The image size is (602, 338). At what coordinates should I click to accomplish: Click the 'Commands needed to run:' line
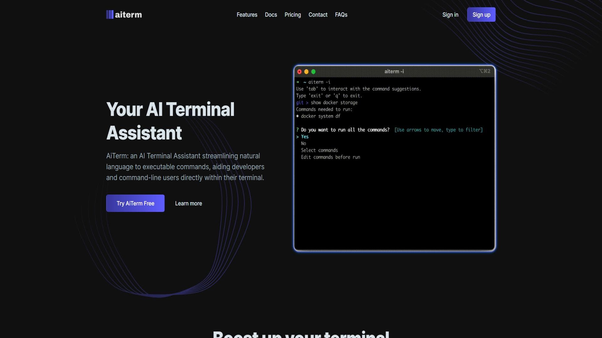[324, 109]
